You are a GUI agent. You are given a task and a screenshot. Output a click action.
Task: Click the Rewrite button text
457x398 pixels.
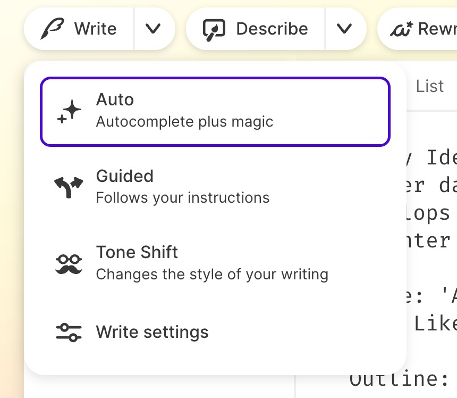[437, 29]
